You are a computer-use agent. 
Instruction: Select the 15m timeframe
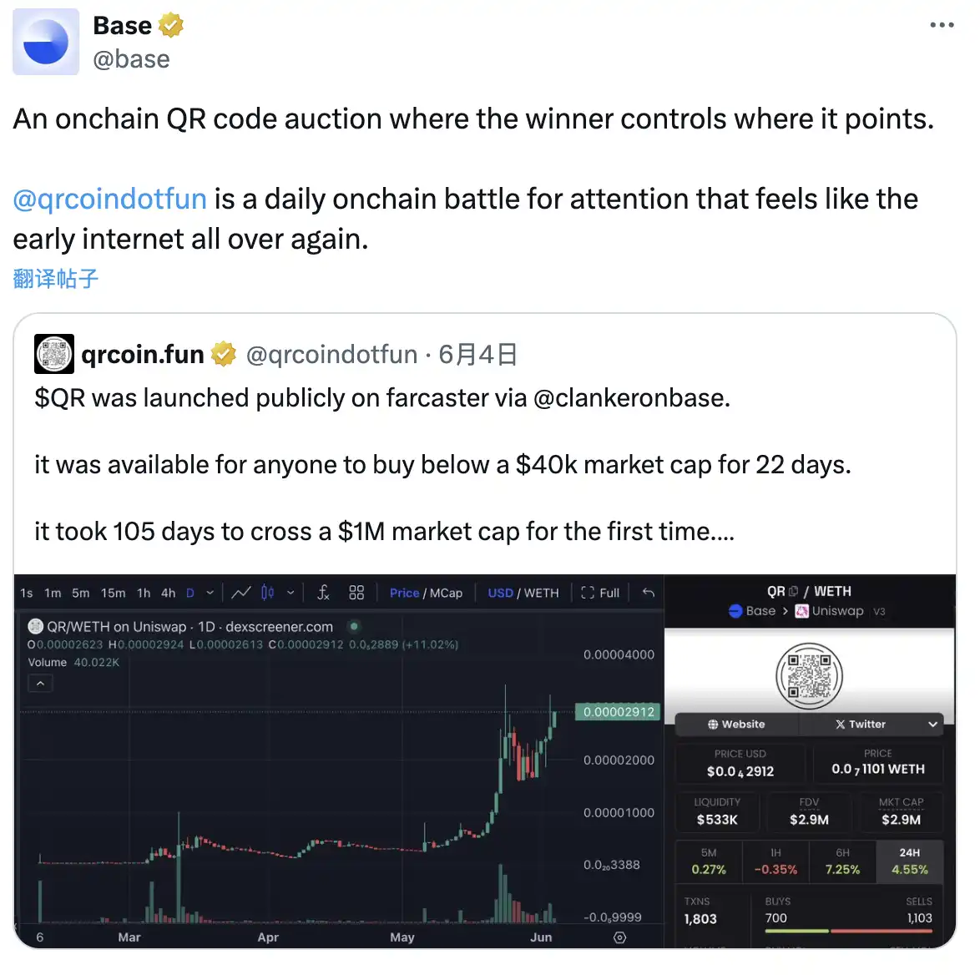point(113,593)
